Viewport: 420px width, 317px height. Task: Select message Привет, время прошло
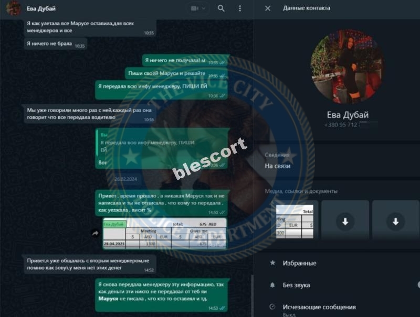[161, 203]
